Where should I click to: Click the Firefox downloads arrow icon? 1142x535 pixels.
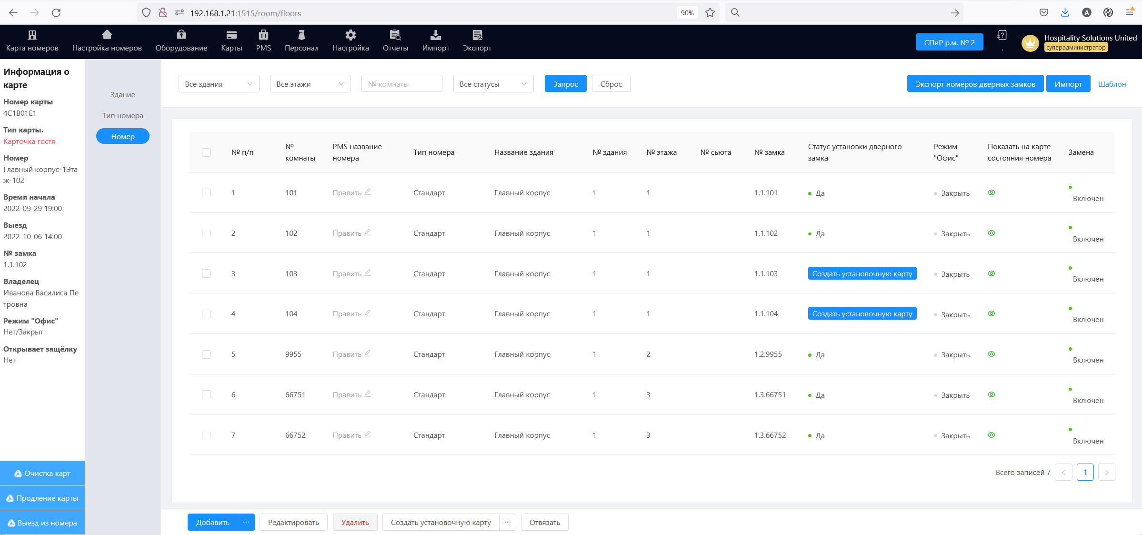1065,13
